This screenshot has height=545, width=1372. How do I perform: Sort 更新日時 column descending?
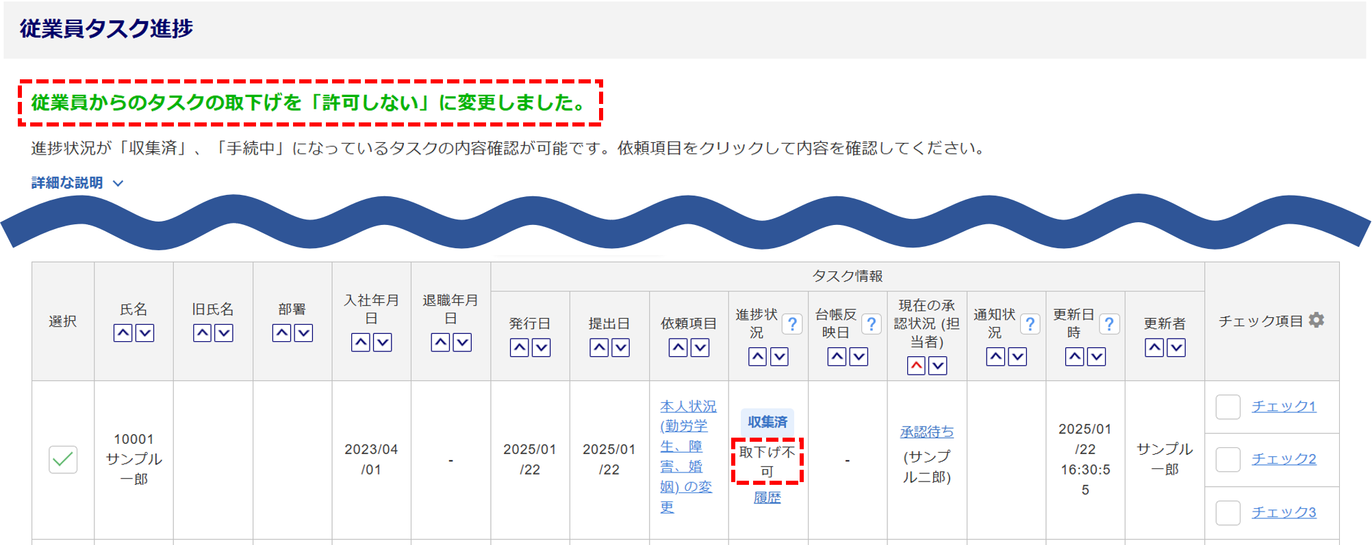(1097, 357)
